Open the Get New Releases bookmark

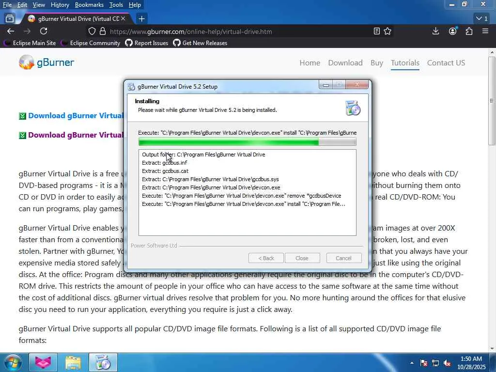[x=200, y=43]
